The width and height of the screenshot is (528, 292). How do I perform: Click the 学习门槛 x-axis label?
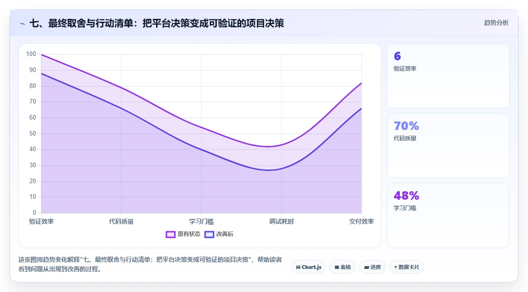tap(201, 222)
